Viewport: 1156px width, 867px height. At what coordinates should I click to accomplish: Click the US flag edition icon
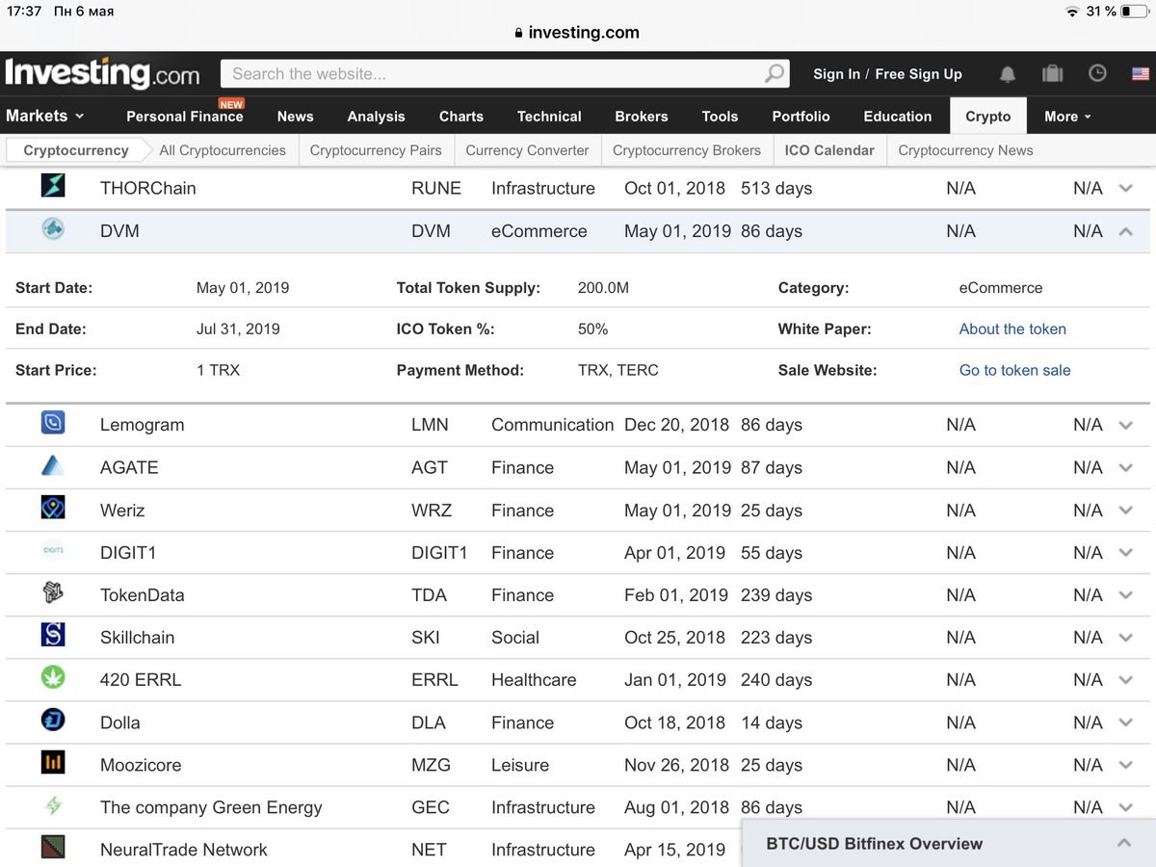1141,74
